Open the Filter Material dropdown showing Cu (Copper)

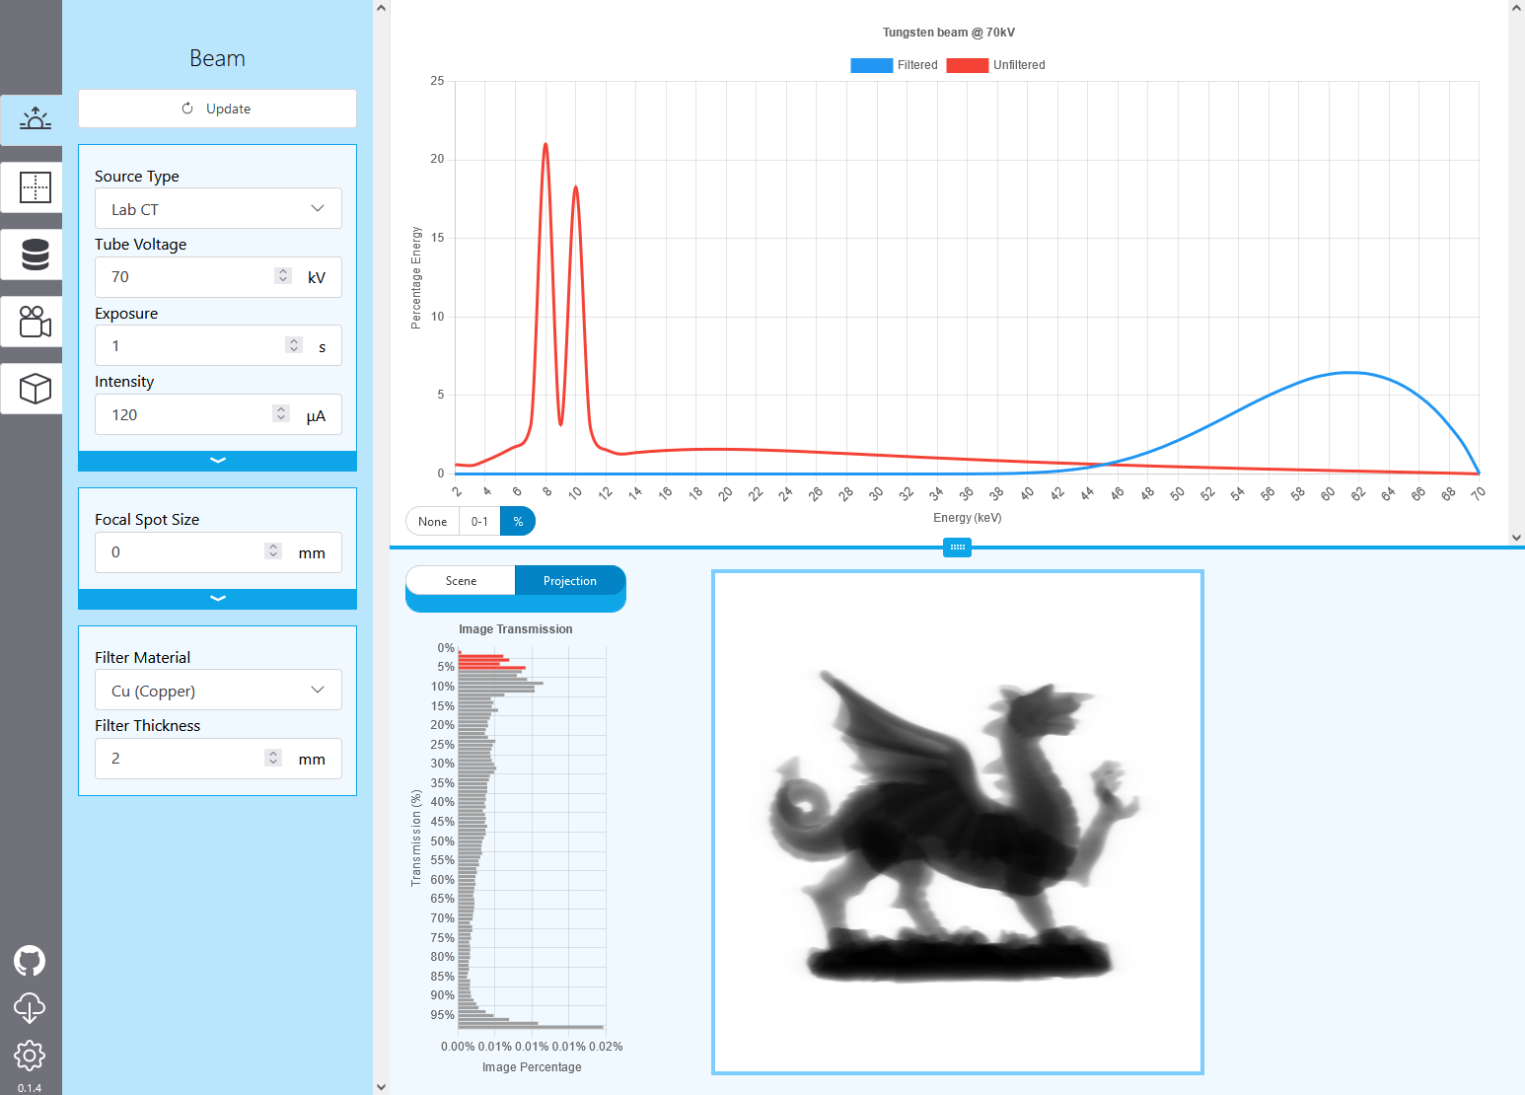[x=218, y=690]
